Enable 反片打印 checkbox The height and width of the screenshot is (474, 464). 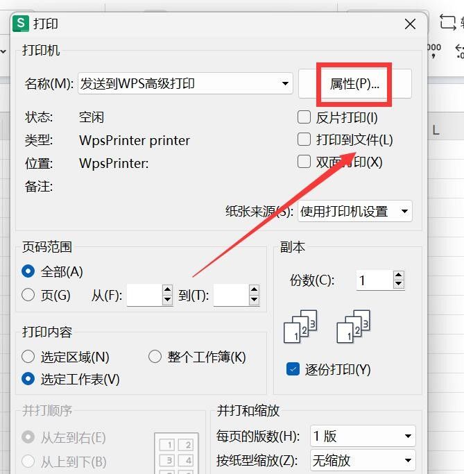[304, 117]
